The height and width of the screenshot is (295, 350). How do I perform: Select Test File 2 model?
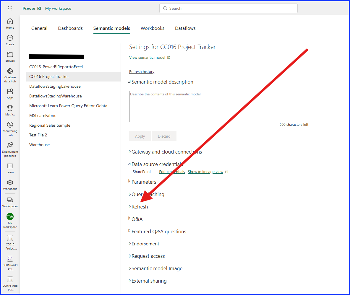(x=38, y=135)
